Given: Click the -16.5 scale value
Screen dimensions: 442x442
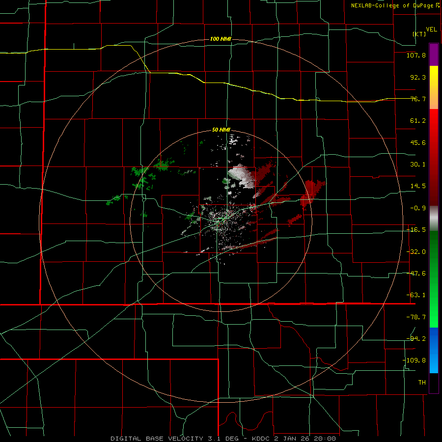Looking at the screenshot, I should coord(416,230).
